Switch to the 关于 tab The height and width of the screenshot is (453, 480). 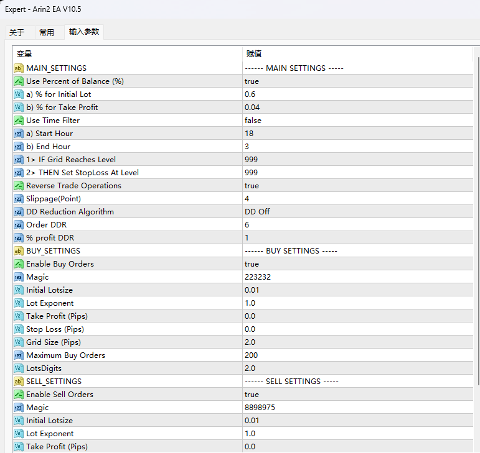tap(17, 32)
